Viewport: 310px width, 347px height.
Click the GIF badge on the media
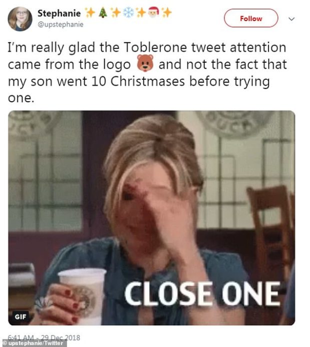pyautogui.click(x=21, y=316)
